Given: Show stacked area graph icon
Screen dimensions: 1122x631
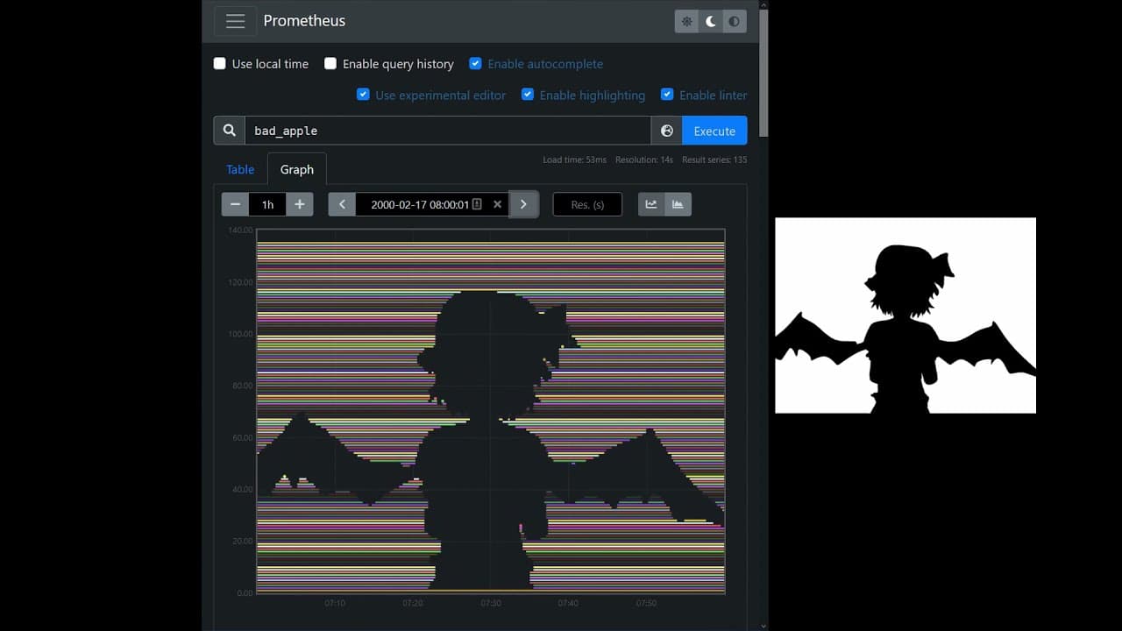Looking at the screenshot, I should [x=678, y=204].
